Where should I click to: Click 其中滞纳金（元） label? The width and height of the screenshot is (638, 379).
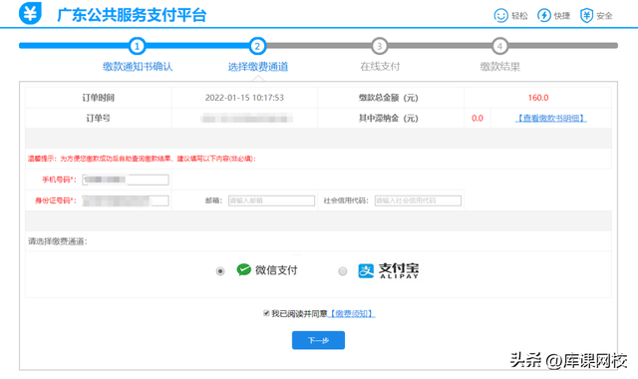(388, 118)
